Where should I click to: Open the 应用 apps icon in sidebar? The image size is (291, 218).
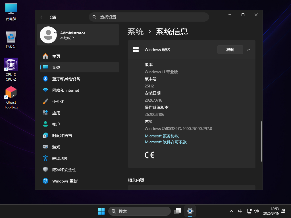click(x=45, y=113)
